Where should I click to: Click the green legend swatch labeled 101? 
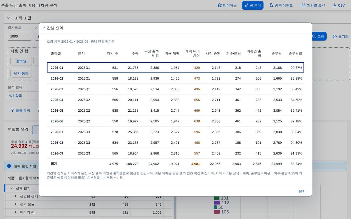pos(217,198)
